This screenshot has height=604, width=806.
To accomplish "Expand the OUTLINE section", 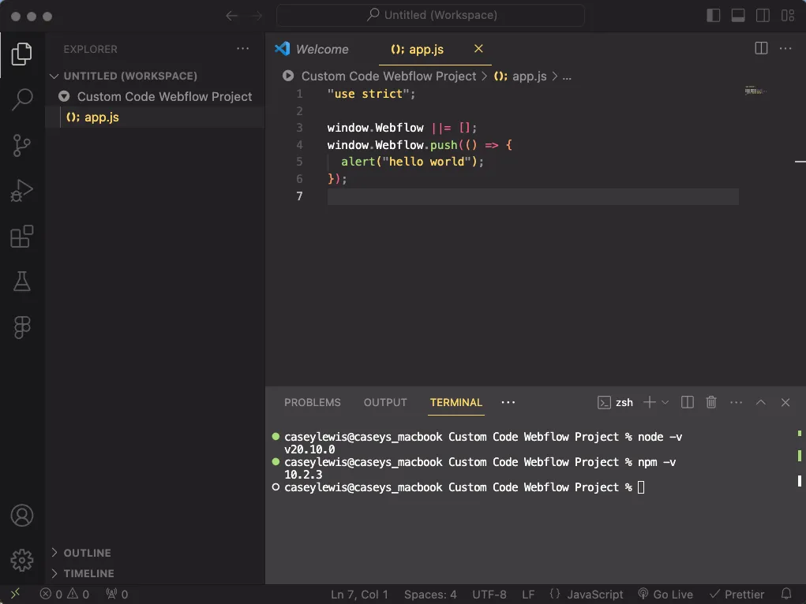I will tap(87, 553).
